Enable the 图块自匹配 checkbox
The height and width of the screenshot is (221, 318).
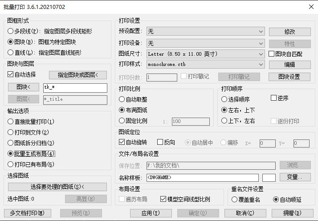point(272,54)
